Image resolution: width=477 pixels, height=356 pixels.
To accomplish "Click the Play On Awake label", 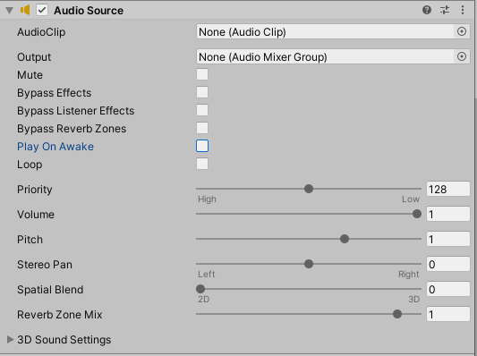I will click(x=55, y=147).
